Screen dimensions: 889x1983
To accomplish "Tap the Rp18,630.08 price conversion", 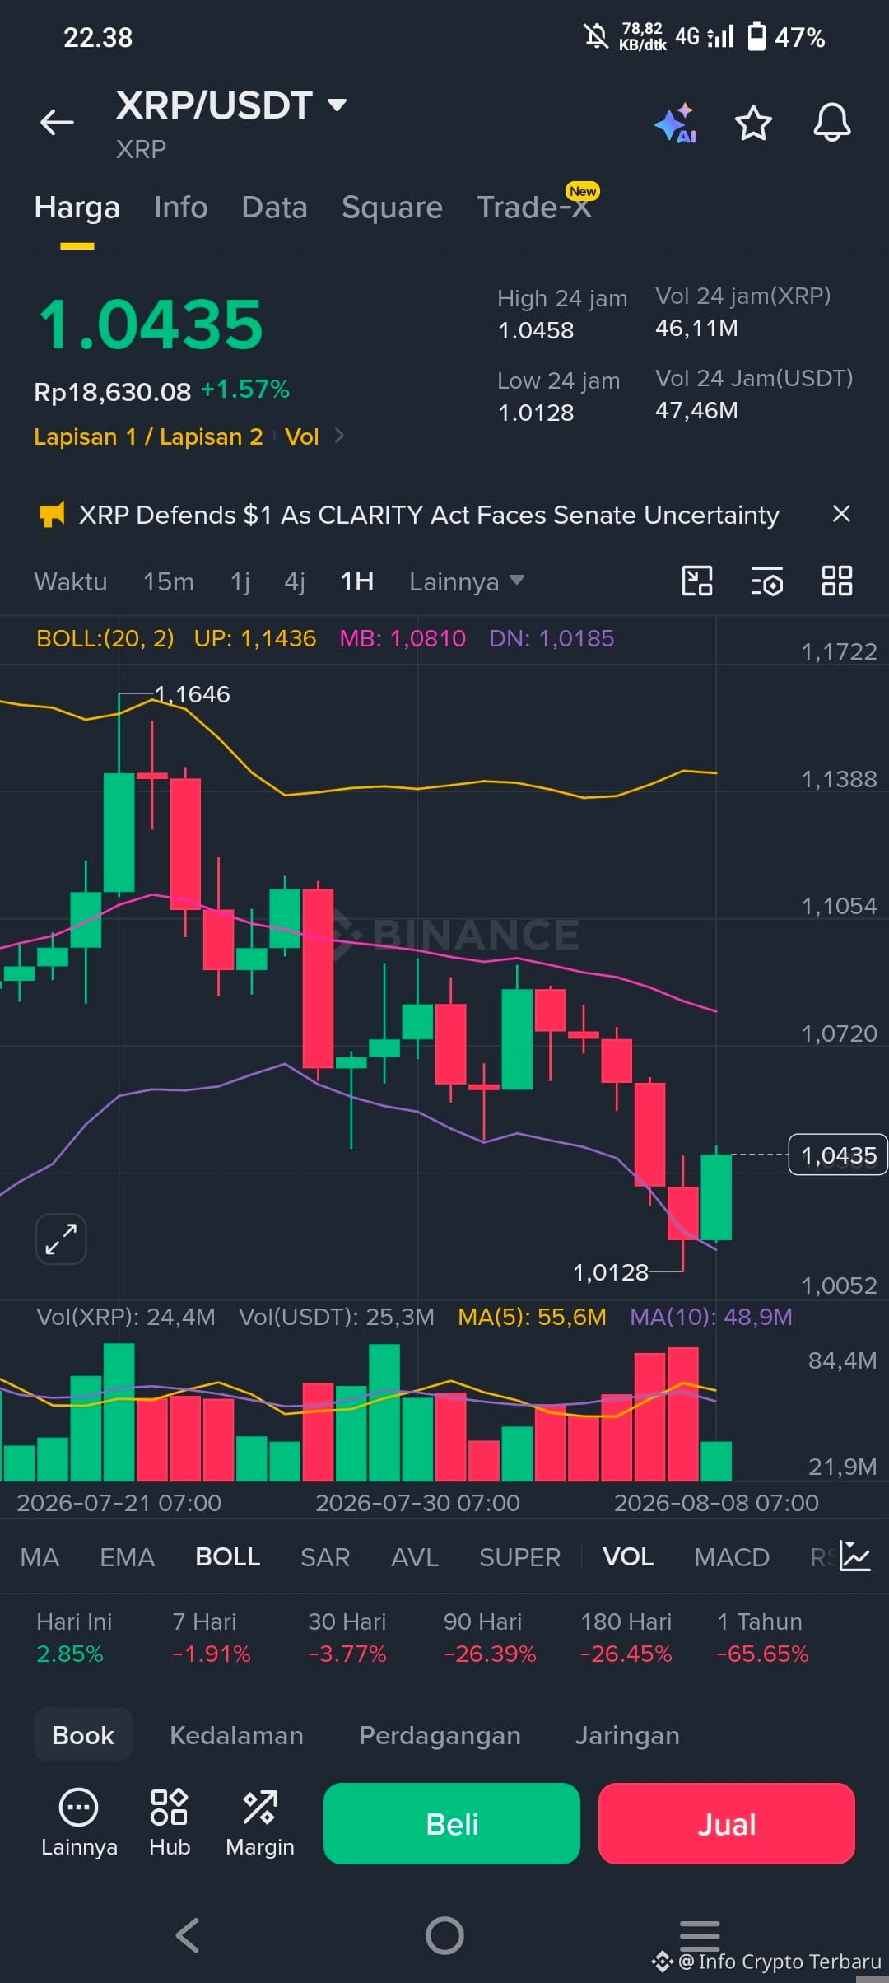I will (112, 392).
